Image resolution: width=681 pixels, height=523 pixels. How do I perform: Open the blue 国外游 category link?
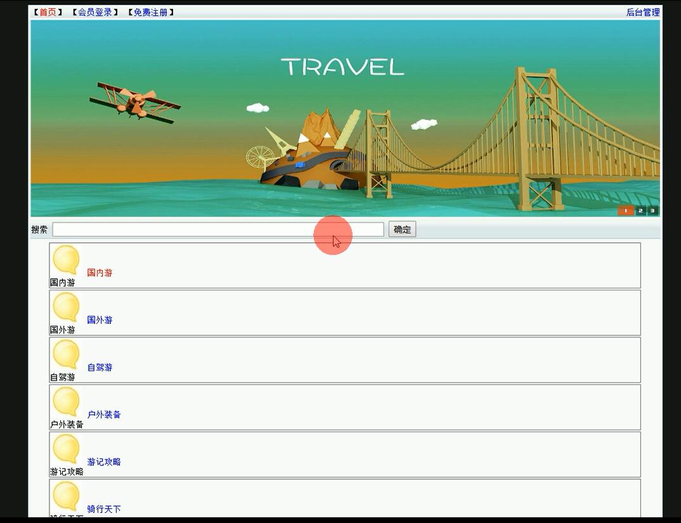[x=100, y=320]
